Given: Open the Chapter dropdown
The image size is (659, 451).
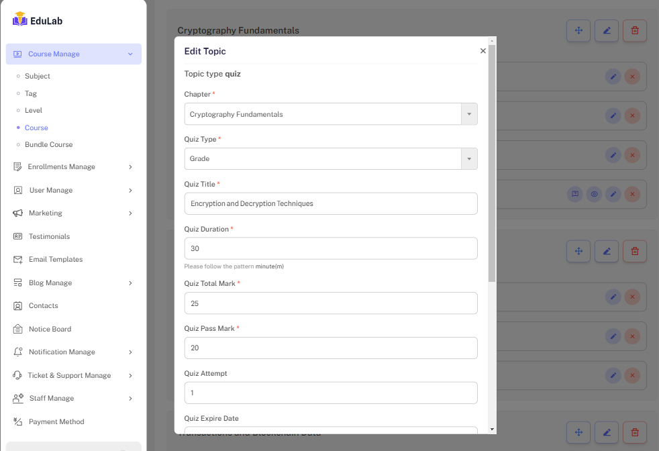Looking at the screenshot, I should [x=330, y=114].
